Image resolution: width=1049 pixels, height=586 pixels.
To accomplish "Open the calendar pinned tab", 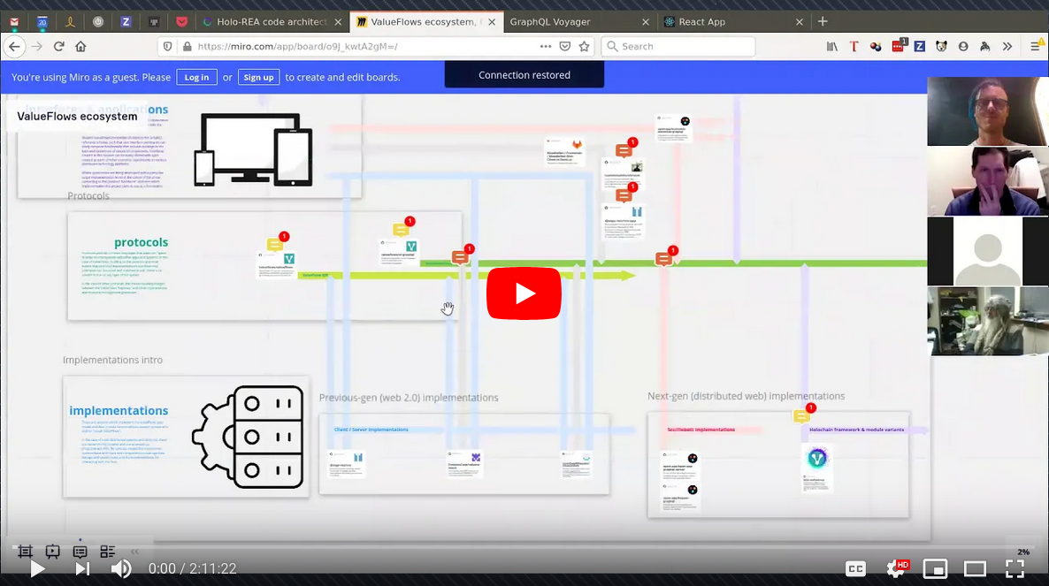I will 42,21.
